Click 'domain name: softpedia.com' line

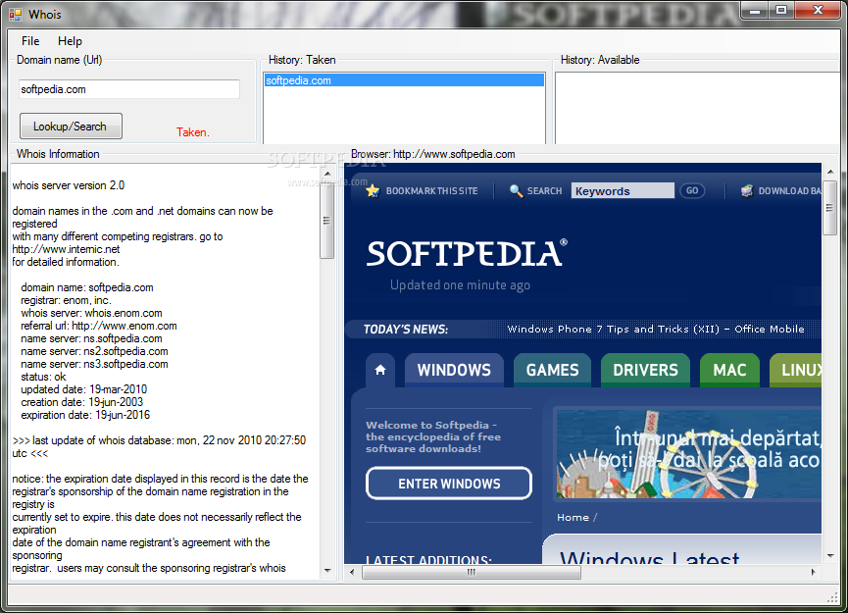pos(87,287)
